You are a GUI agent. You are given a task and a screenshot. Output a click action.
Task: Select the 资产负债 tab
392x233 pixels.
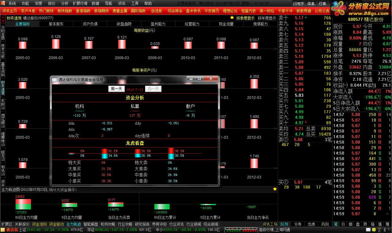[90, 24]
